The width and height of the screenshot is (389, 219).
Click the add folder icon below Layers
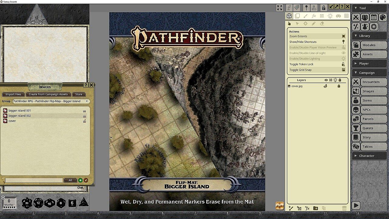(x=315, y=208)
